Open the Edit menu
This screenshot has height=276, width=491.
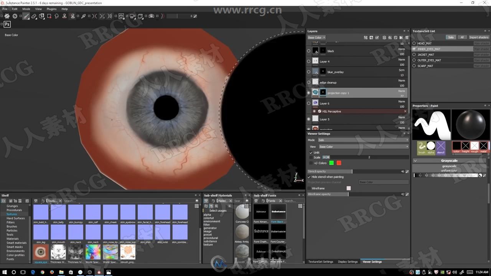click(x=15, y=9)
